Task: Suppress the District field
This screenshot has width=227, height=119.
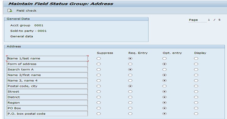Action: tap(99, 97)
